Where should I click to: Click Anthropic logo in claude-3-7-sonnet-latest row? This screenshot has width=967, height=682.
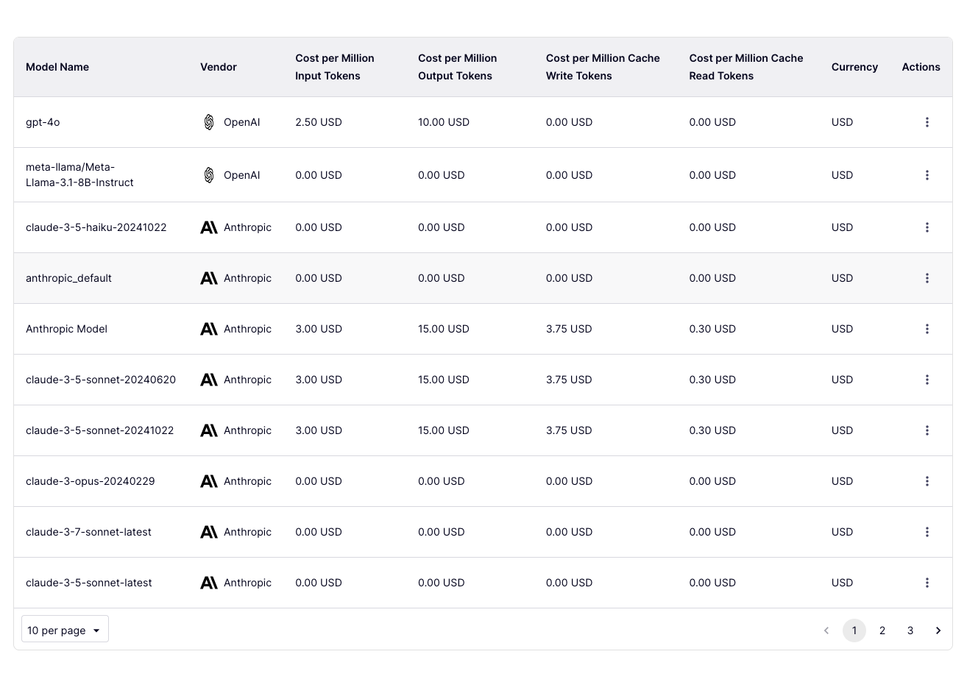[209, 532]
